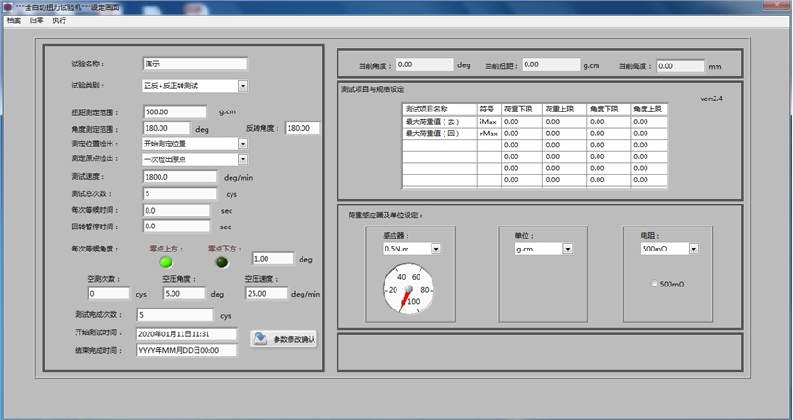Open the 执行 menu
Image resolution: width=793 pixels, height=420 pixels.
(x=60, y=19)
